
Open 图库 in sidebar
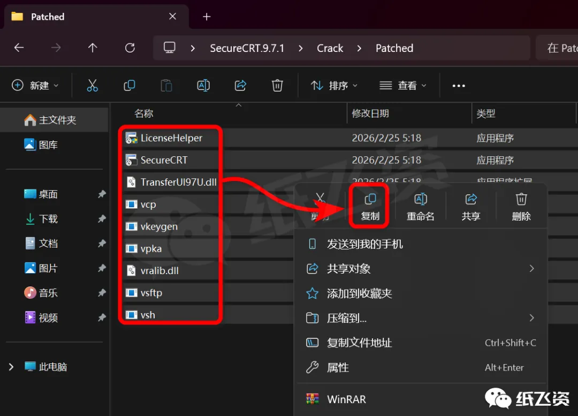coord(48,145)
